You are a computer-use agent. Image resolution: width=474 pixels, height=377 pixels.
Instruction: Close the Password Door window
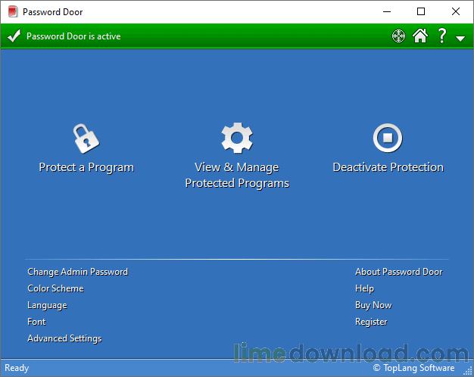[456, 12]
